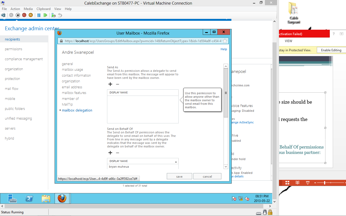The height and width of the screenshot is (216, 346).
Task: Open compliance management in Exchange admin center
Action: 24,59
